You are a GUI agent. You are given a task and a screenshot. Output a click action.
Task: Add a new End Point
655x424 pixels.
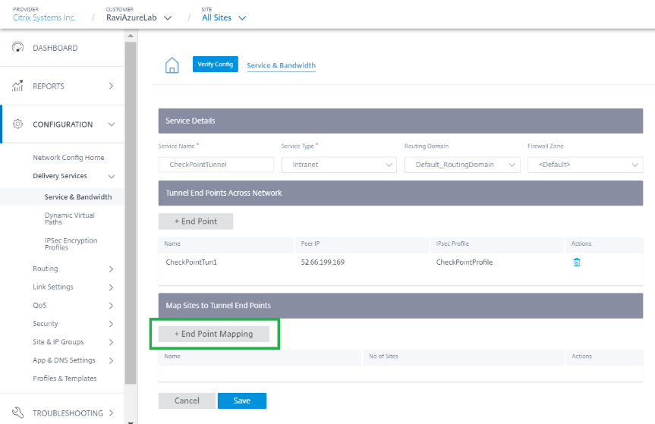(x=196, y=221)
